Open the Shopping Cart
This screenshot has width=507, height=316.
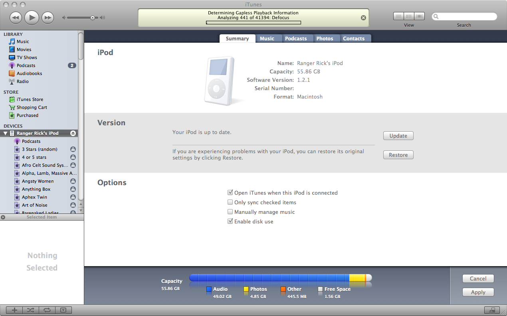(x=32, y=107)
